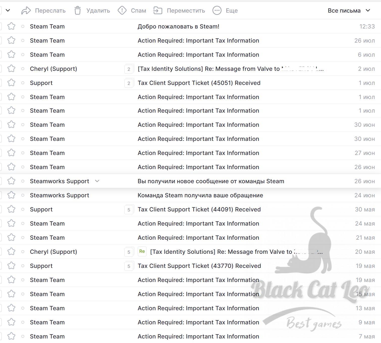The width and height of the screenshot is (381, 343).
Task: Click the '26 июл' date of Steam Team email
Action: tap(365, 41)
